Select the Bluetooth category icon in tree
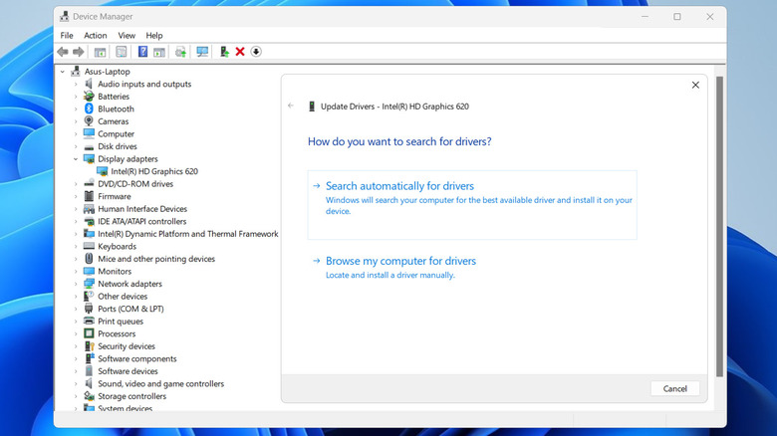777x436 pixels. 89,109
